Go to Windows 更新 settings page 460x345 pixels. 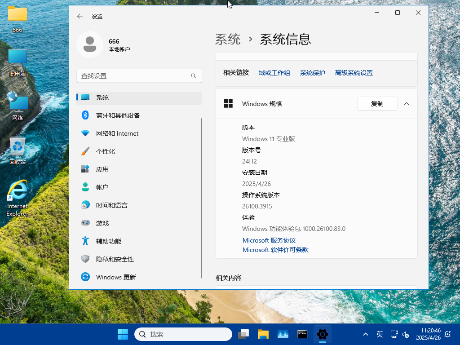(x=139, y=277)
